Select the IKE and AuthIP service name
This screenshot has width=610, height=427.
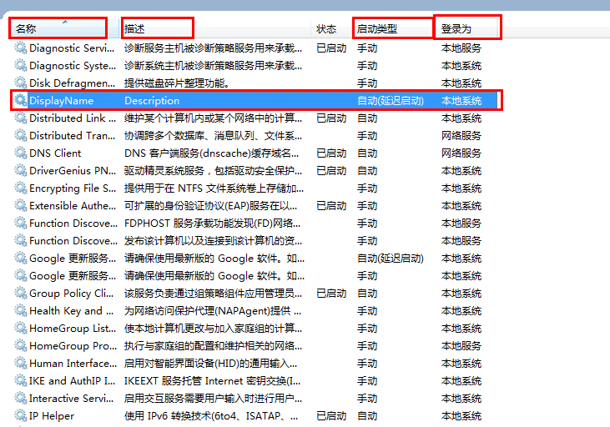pyautogui.click(x=72, y=381)
